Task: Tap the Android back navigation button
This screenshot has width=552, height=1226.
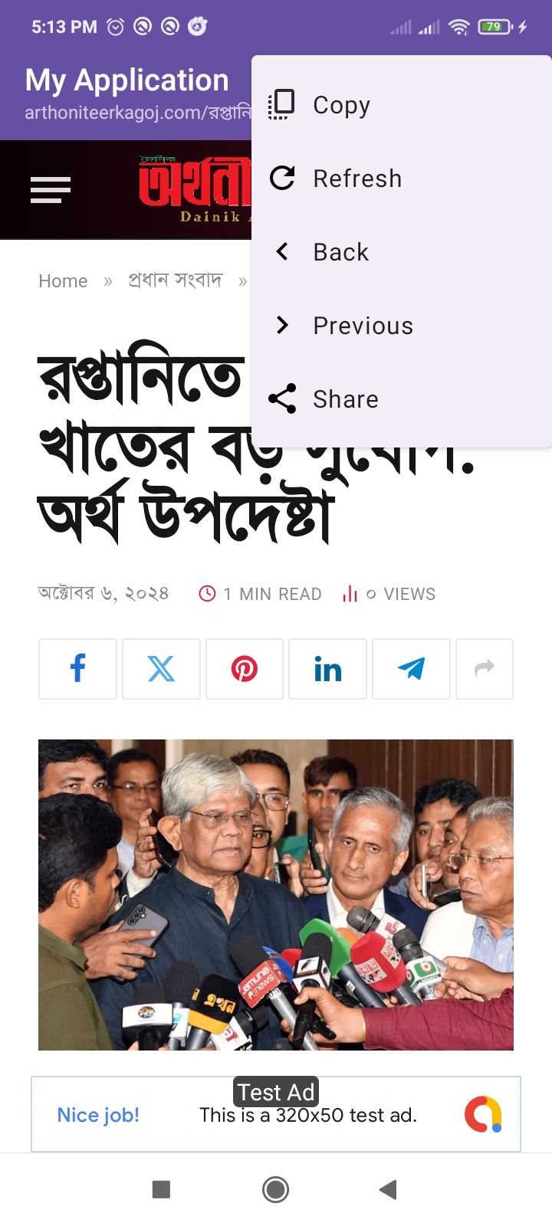Action: [388, 1189]
